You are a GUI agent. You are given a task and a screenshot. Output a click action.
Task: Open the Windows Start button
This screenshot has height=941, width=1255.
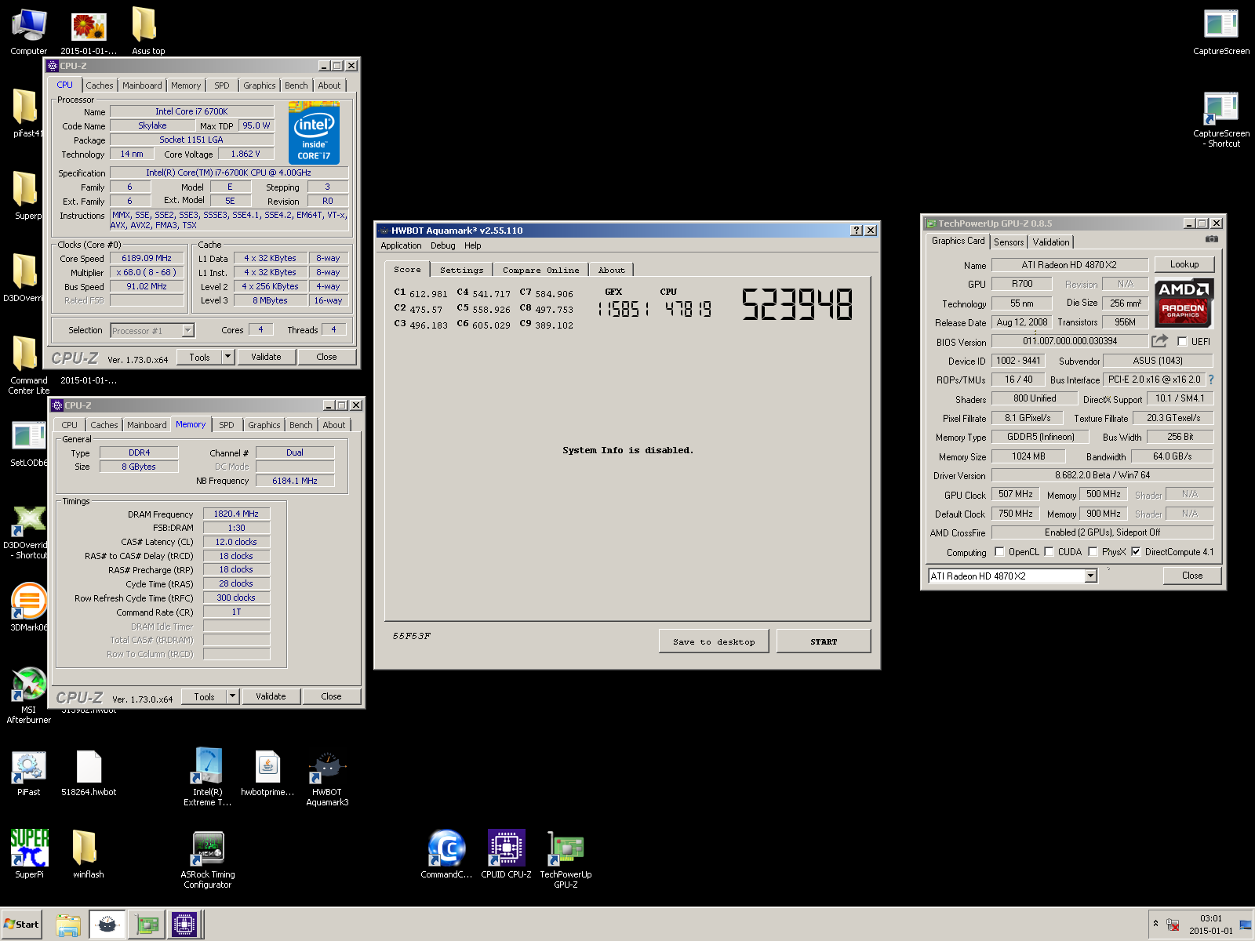tap(21, 925)
